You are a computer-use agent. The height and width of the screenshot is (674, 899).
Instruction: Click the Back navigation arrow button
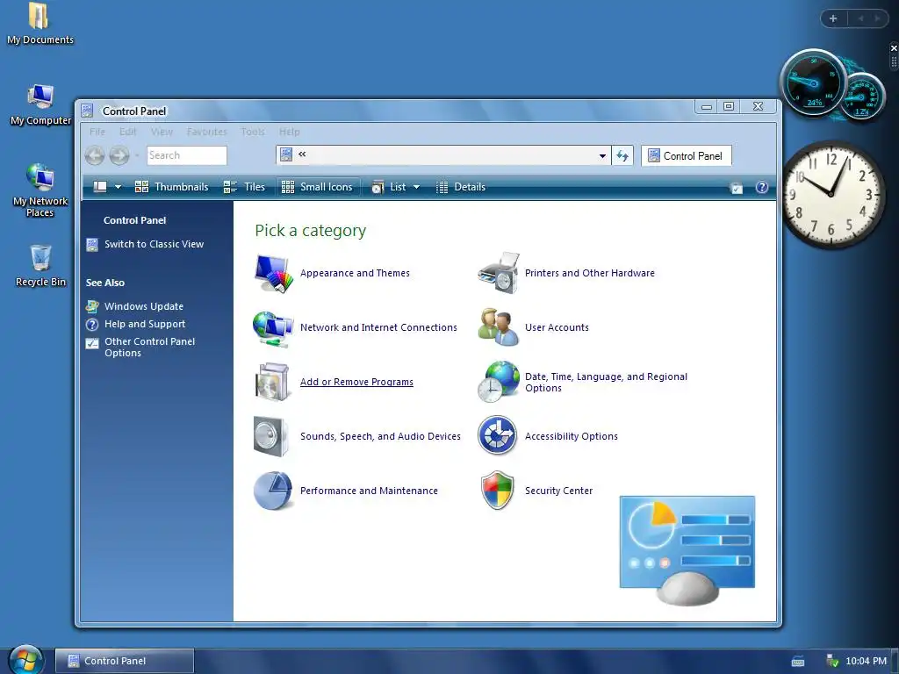[95, 155]
